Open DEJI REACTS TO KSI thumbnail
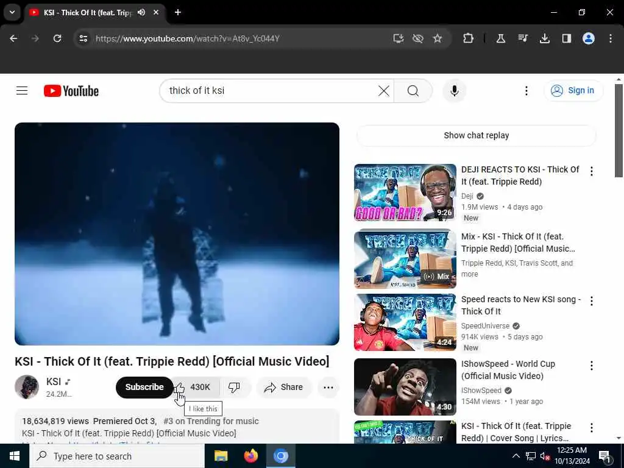The height and width of the screenshot is (468, 624). 405,192
